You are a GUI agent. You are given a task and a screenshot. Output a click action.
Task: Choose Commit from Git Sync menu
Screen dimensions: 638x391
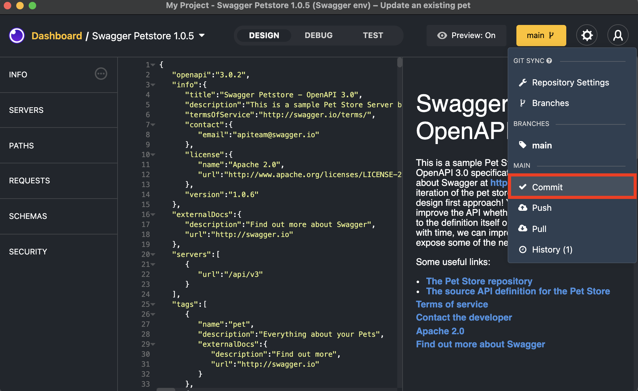pyautogui.click(x=572, y=187)
